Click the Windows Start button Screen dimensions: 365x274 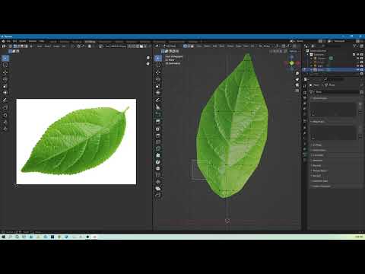pyautogui.click(x=4, y=237)
